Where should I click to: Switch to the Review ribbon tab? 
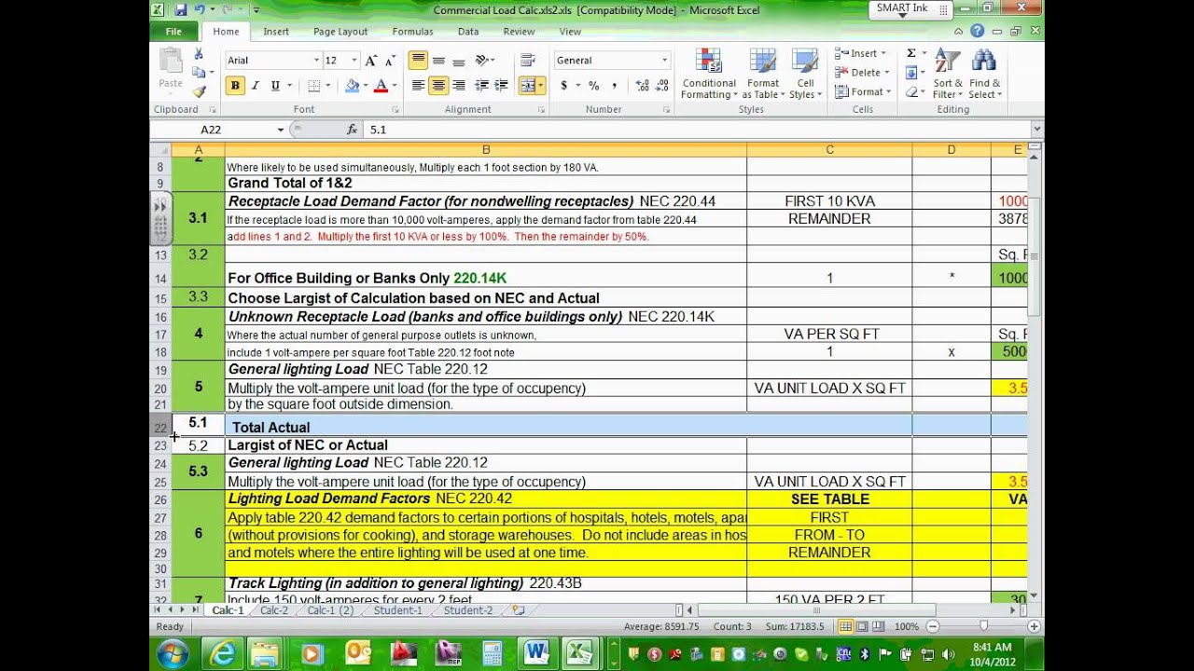tap(520, 32)
